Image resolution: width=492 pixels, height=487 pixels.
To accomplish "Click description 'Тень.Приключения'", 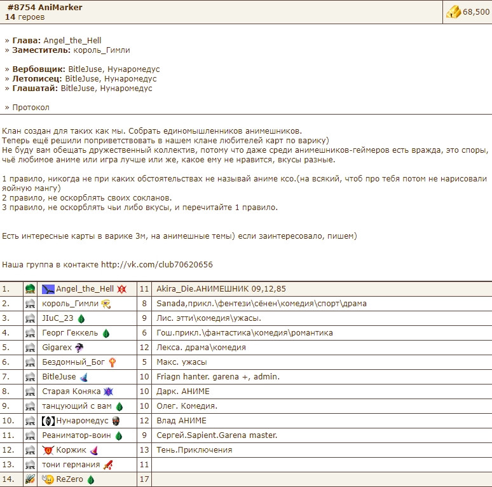I will (195, 450).
